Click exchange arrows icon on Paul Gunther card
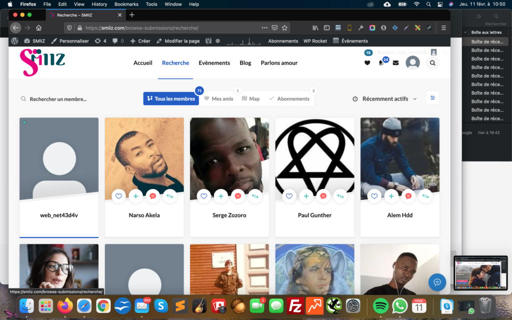This screenshot has width=512, height=320. click(x=340, y=196)
